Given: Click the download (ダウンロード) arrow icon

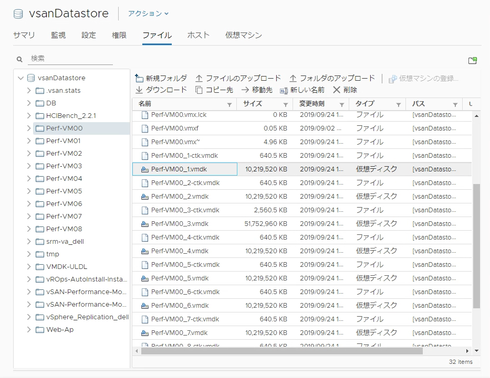Looking at the screenshot, I should coord(139,90).
